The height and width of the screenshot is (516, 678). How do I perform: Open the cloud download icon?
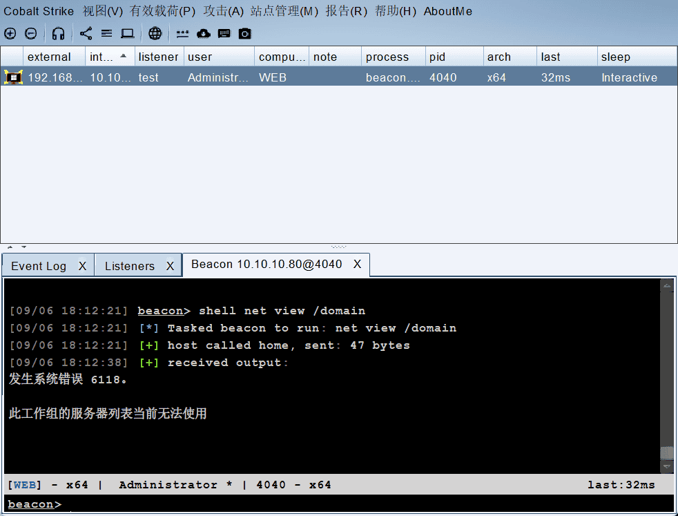(x=204, y=33)
